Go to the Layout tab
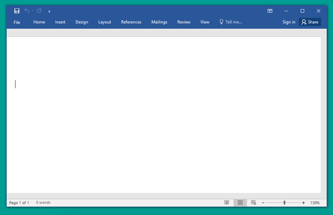Screen dimensions: 333x215 tap(104, 22)
